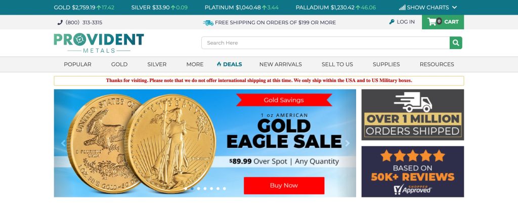Image resolution: width=518 pixels, height=208 pixels.
Task: Click the red Buy Now button
Action: click(x=284, y=186)
